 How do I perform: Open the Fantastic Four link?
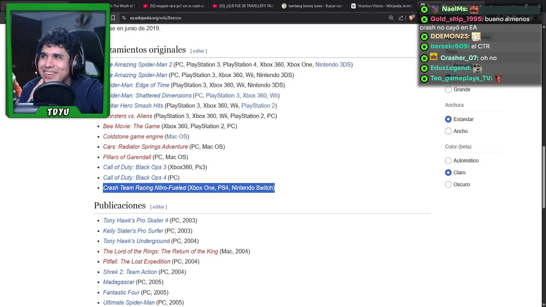(121, 292)
